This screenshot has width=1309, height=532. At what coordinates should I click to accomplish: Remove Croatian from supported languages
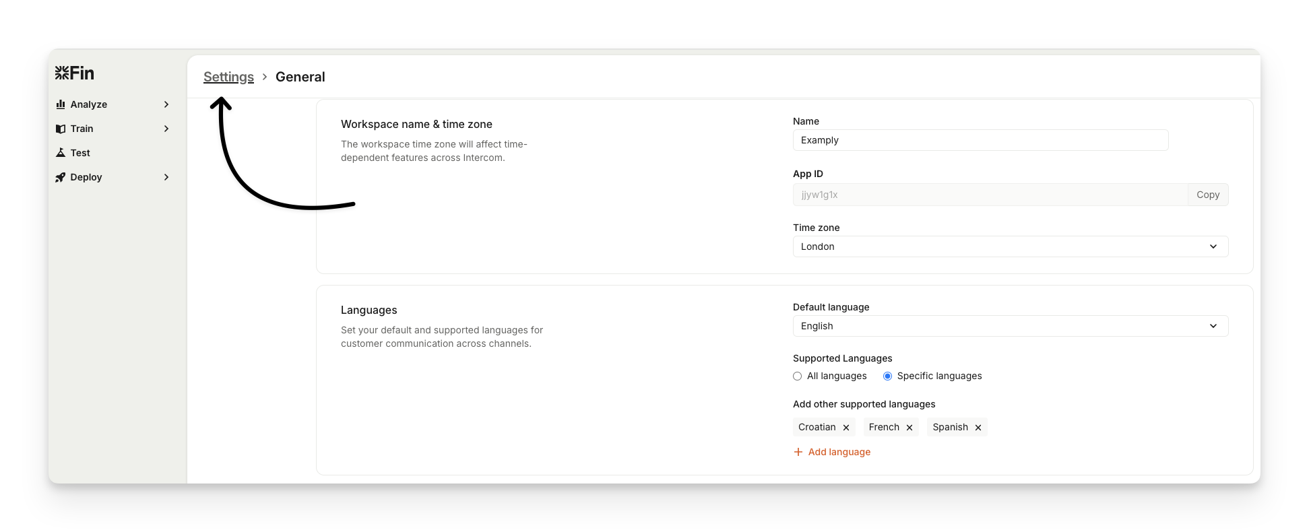pos(846,428)
